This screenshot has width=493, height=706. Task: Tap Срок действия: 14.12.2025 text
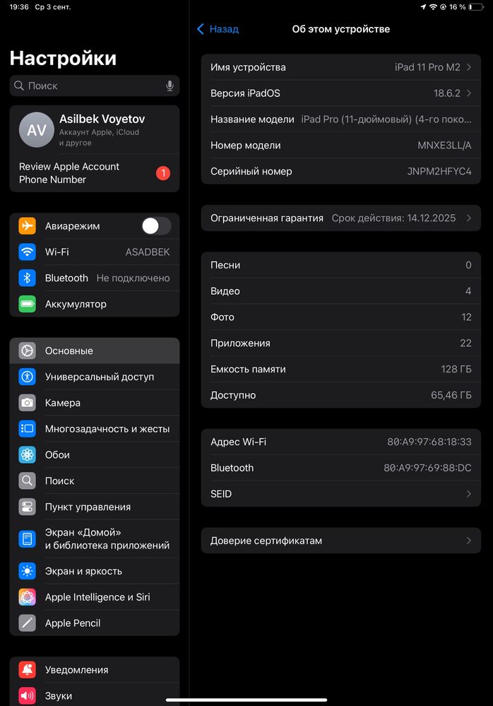click(x=393, y=218)
